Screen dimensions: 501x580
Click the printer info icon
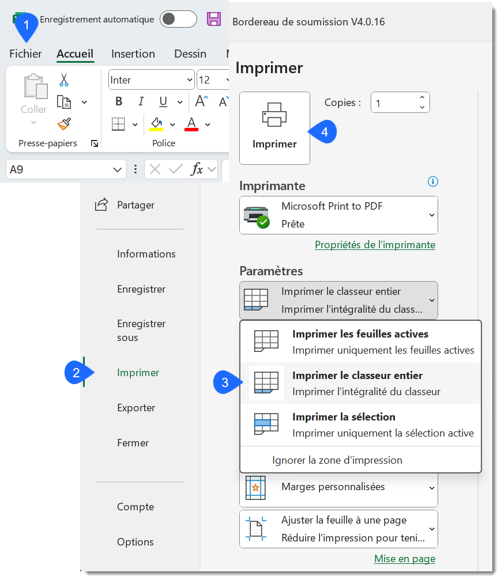432,181
